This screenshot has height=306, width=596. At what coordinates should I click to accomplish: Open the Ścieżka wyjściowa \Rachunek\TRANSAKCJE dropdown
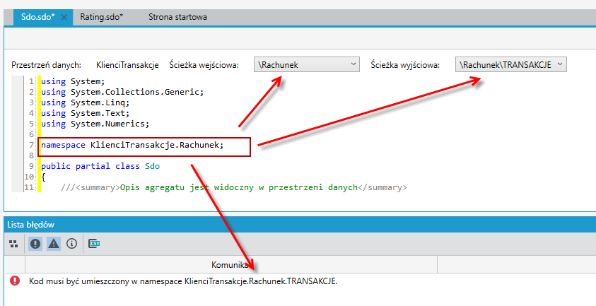[x=511, y=64]
